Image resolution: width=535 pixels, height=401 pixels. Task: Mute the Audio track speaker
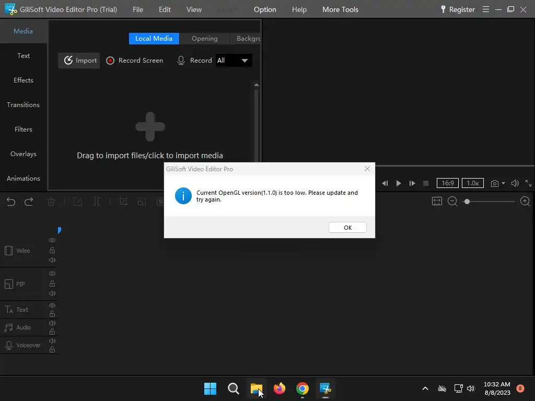tap(52, 323)
